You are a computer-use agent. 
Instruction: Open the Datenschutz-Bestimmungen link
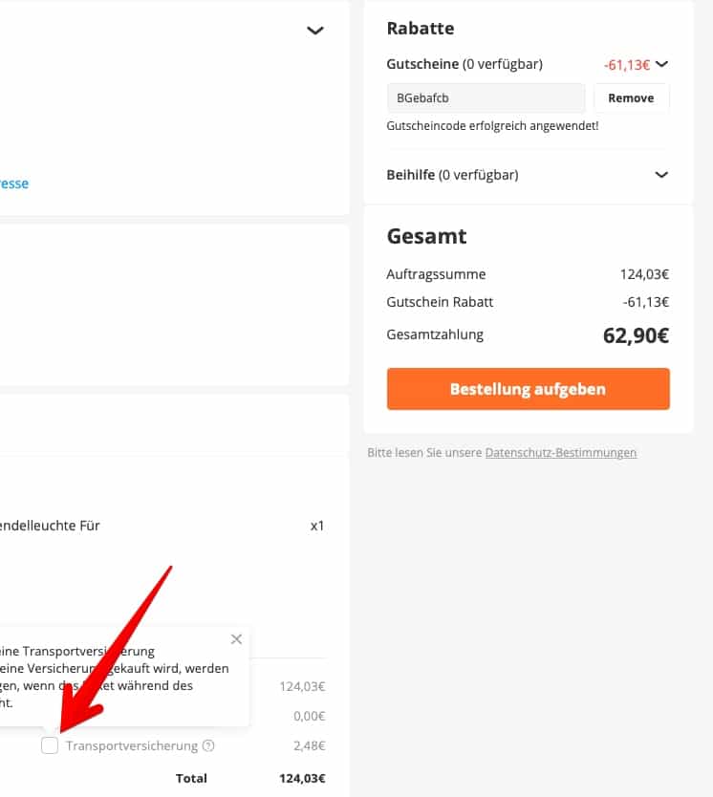(x=560, y=452)
